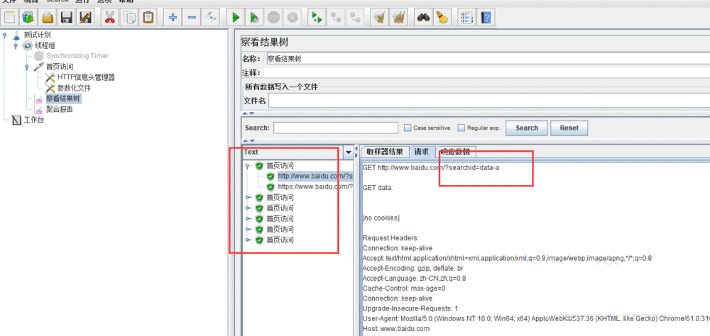Open the Text renderer dropdown

(348, 152)
